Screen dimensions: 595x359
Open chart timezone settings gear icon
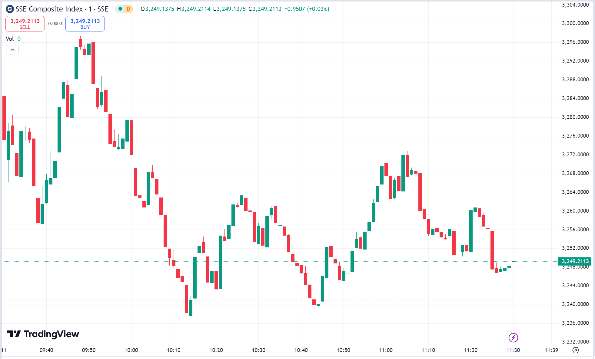tap(576, 350)
